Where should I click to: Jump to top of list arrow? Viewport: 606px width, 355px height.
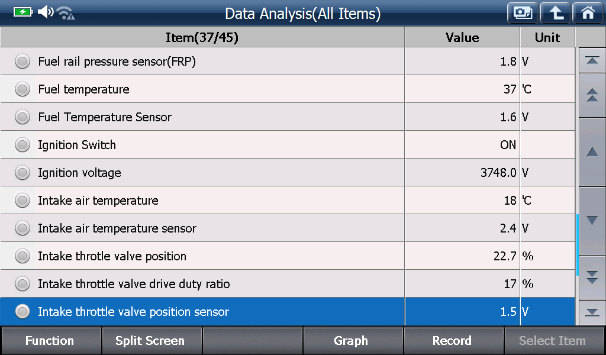[x=592, y=61]
